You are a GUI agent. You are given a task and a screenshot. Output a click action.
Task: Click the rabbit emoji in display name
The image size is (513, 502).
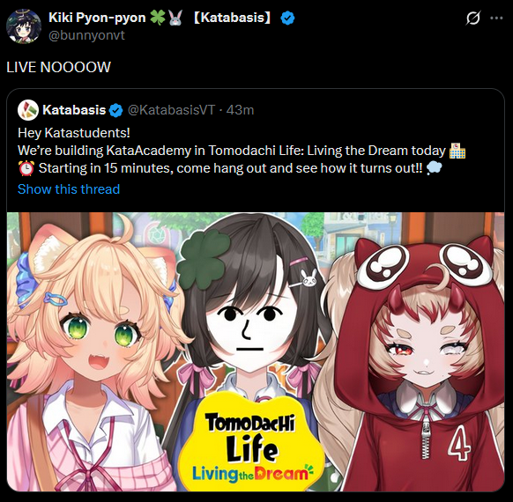175,18
